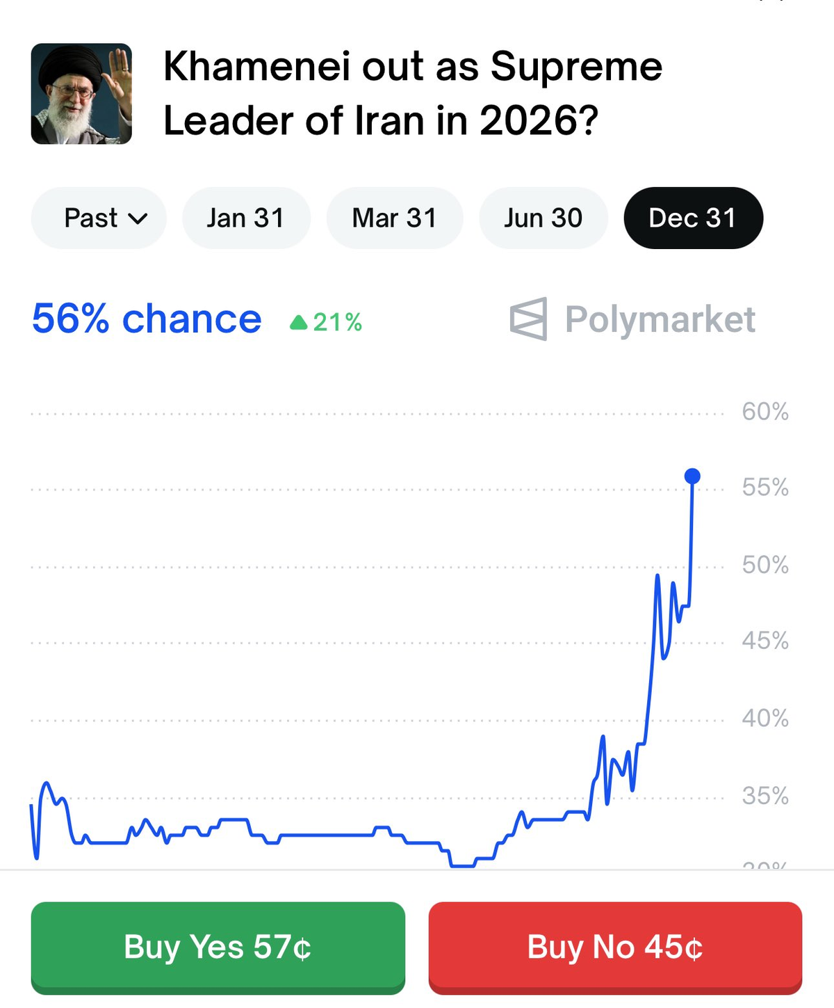Select the market title Khamenei out as Supreme Leader
This screenshot has height=1008, width=834.
pos(411,93)
